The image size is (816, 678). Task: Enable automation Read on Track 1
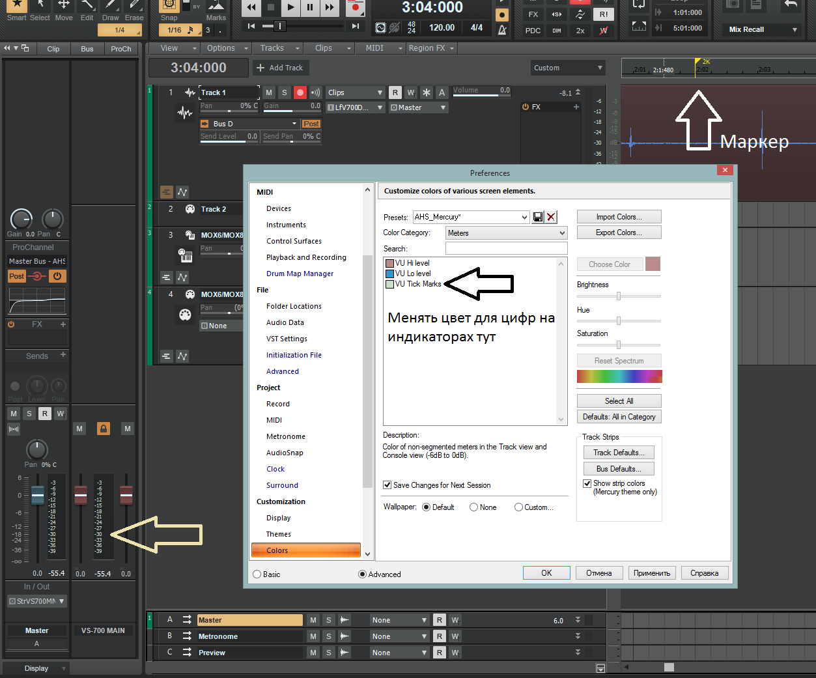coord(395,92)
